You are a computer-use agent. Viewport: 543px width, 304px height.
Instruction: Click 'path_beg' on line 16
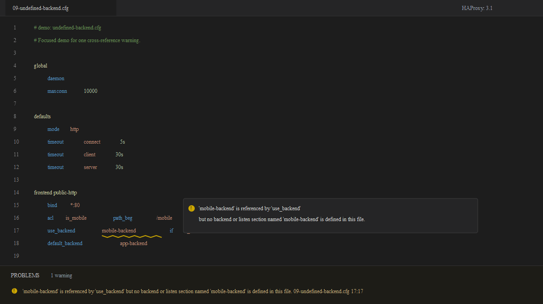click(123, 218)
